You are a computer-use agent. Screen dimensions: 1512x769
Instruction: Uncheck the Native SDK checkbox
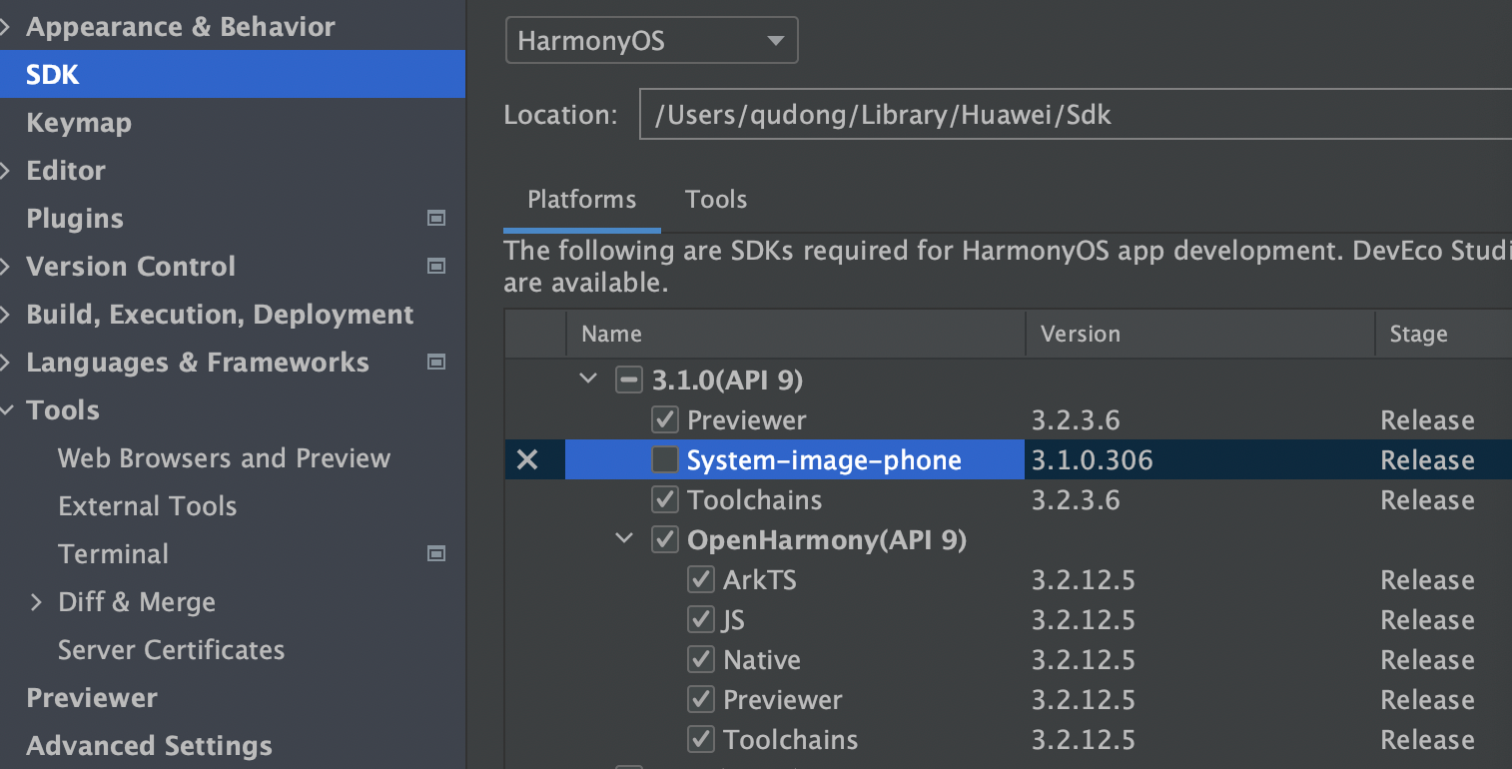point(701,660)
